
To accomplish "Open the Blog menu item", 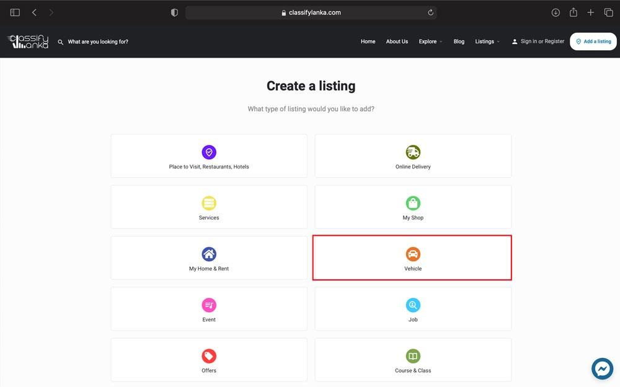I will 459,41.
